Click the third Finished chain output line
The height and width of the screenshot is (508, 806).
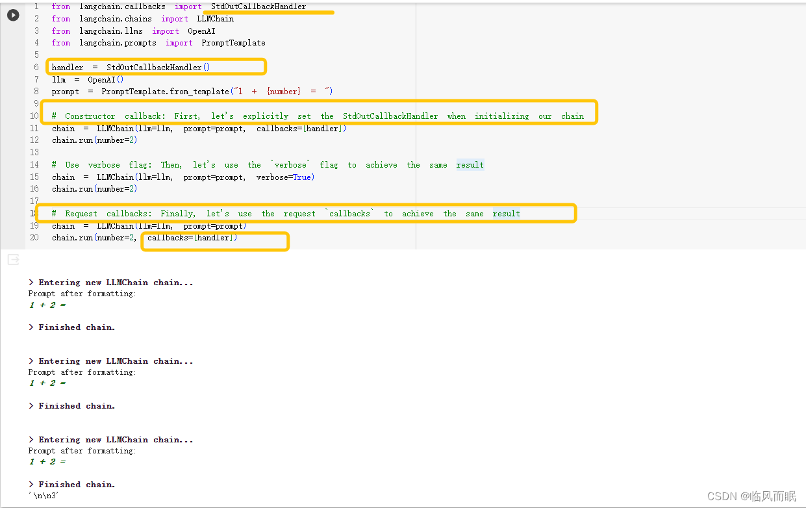(x=72, y=485)
